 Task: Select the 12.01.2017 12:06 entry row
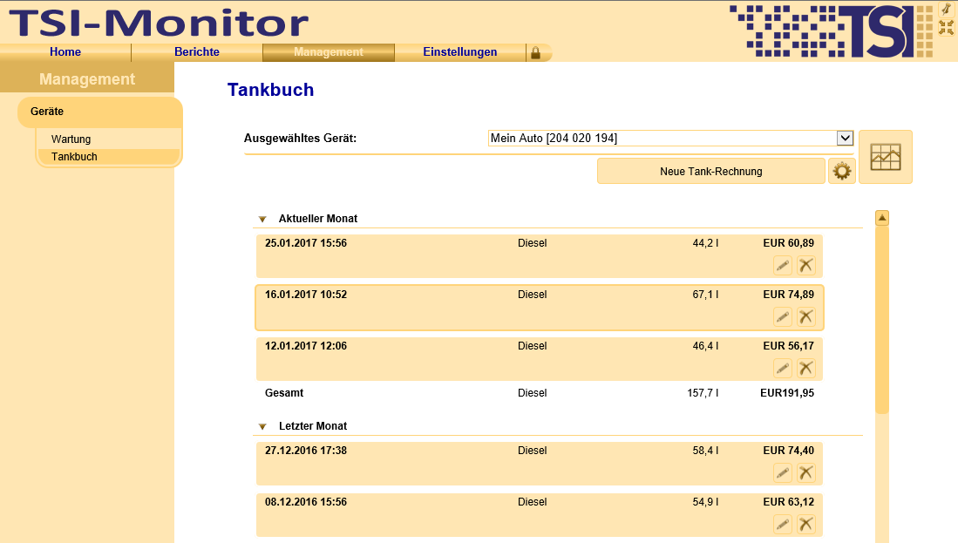pyautogui.click(x=539, y=358)
